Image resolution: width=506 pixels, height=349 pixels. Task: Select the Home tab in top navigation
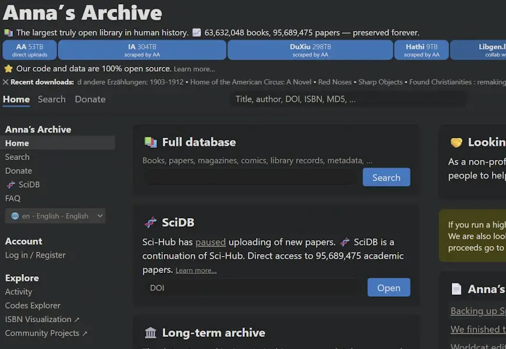click(16, 99)
